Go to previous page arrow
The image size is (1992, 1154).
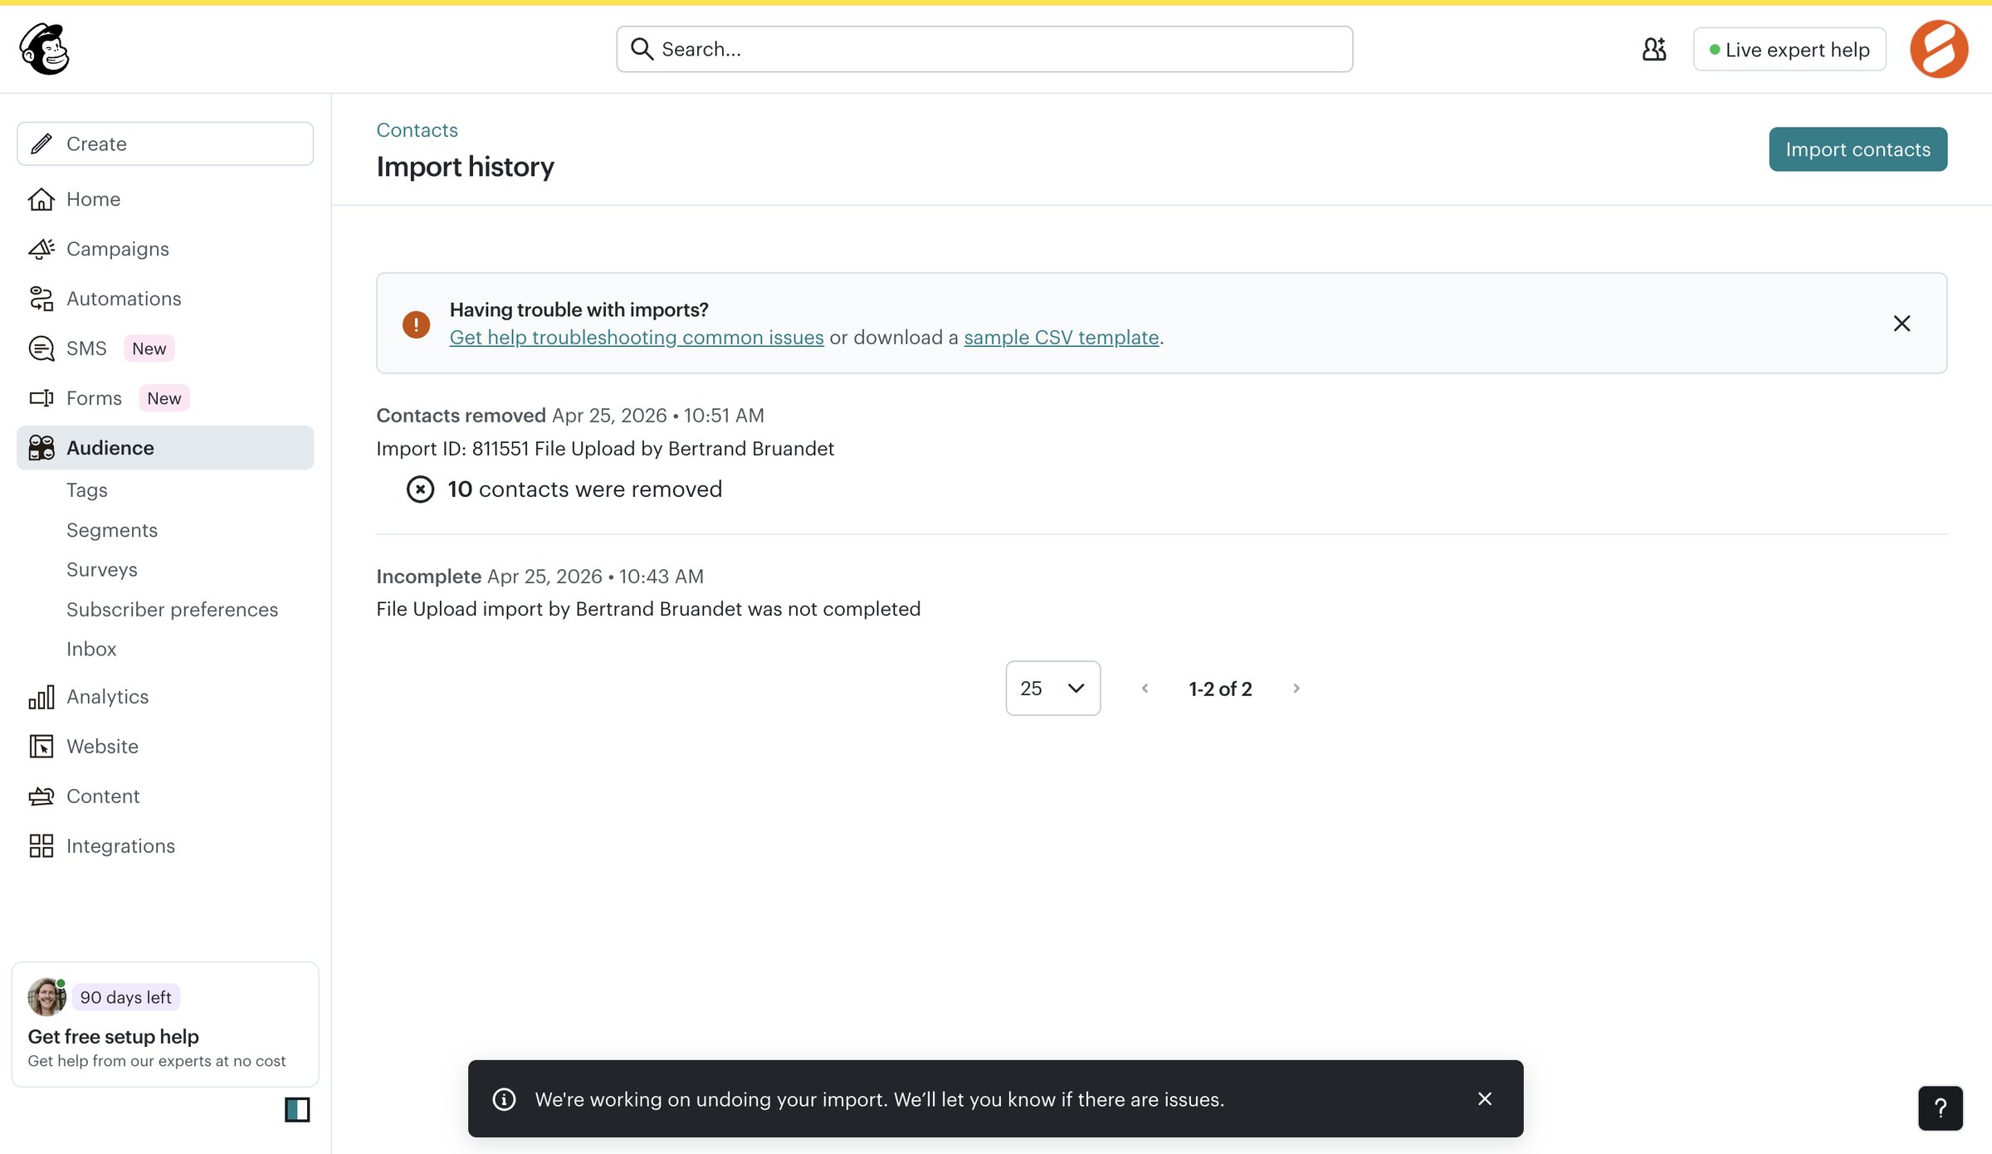[1145, 689]
